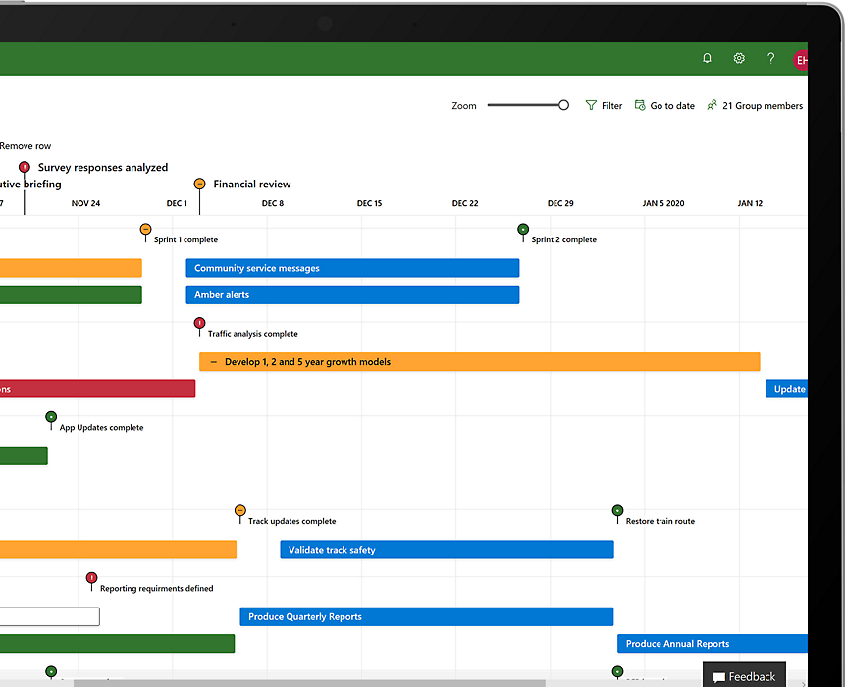Viewport: 845px width, 687px height.
Task: Select the Community service messages bar
Action: pos(351,268)
